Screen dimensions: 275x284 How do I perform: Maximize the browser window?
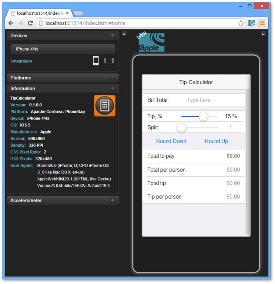249,6
